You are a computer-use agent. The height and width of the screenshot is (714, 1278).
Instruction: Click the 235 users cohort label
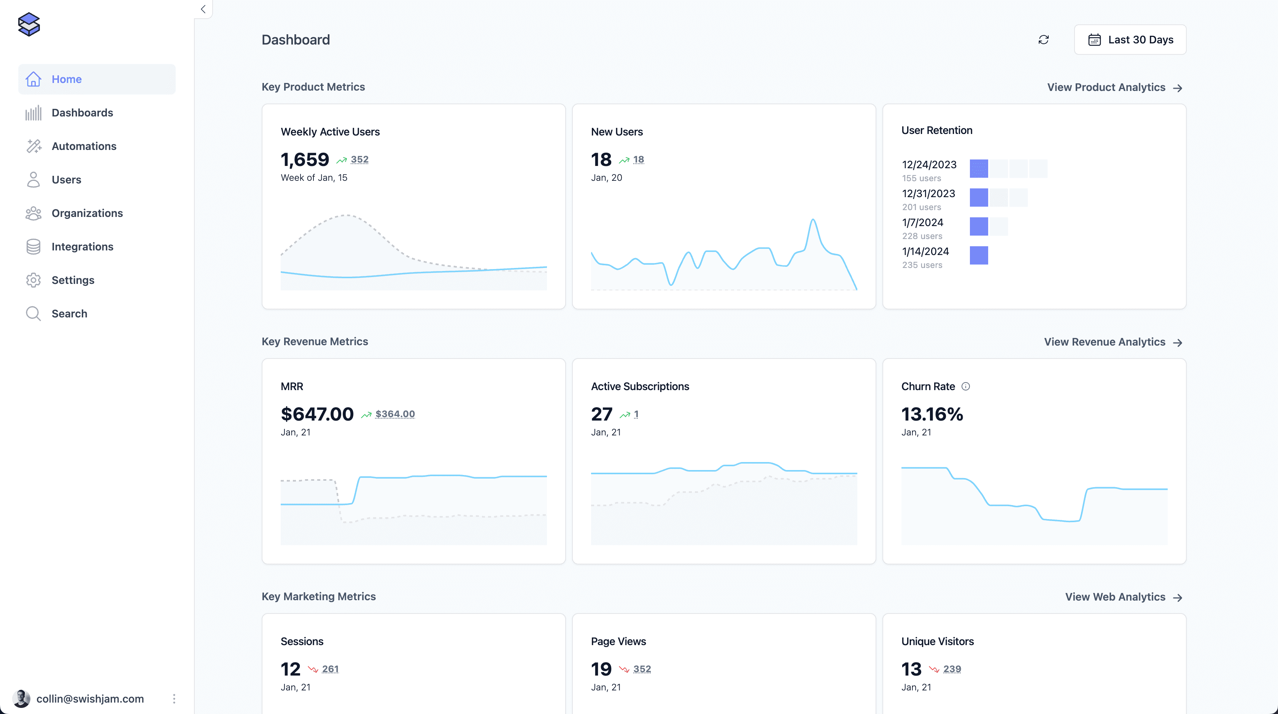pos(922,265)
